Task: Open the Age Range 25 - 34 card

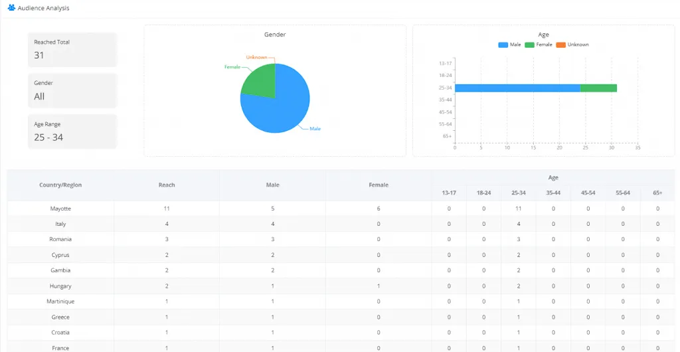Action: 72,132
